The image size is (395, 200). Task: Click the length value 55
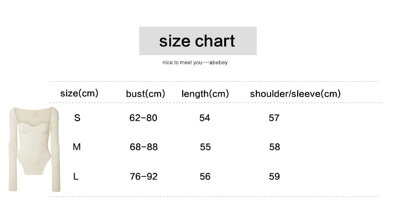point(205,147)
